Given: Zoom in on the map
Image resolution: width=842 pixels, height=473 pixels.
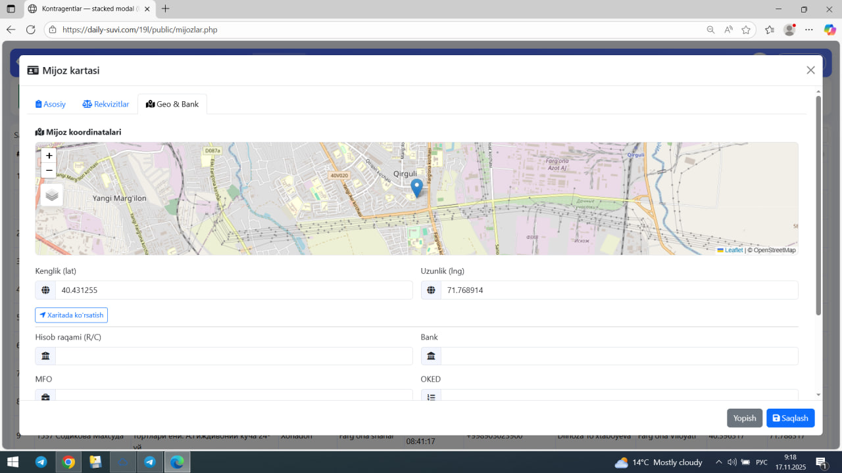Looking at the screenshot, I should [x=49, y=156].
